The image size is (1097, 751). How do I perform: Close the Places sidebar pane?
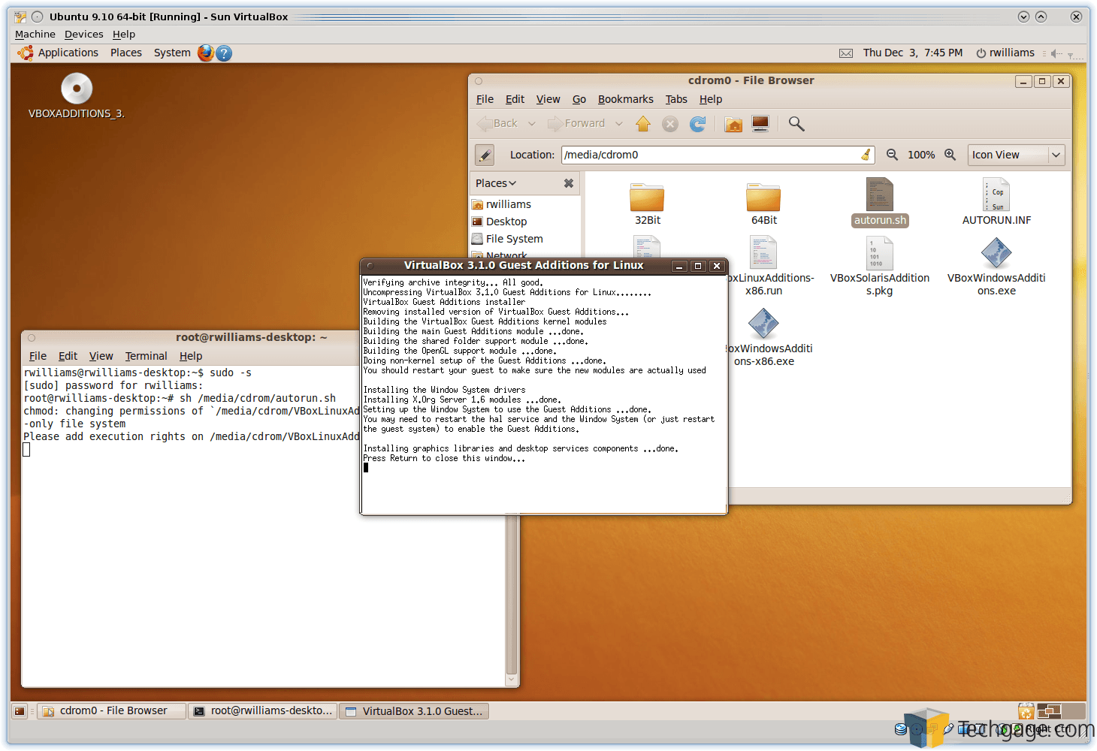coord(569,183)
